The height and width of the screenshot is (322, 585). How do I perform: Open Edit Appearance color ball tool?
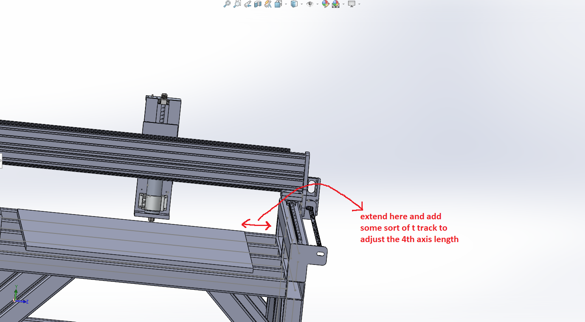[x=325, y=4]
